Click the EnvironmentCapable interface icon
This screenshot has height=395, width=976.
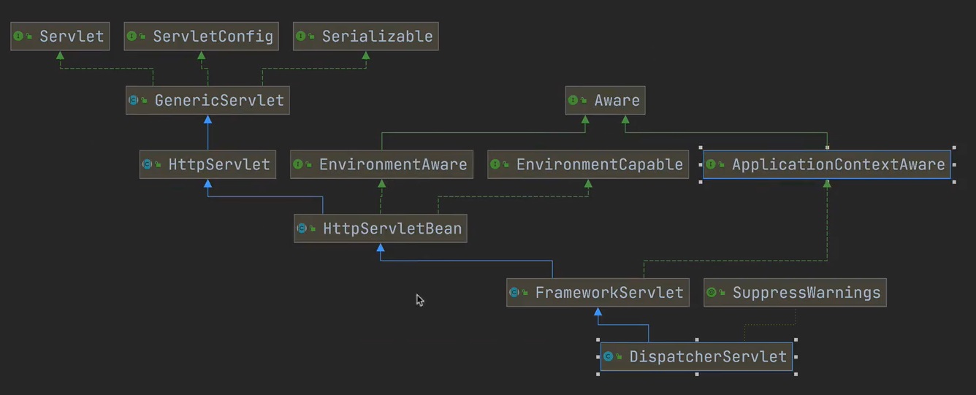(x=497, y=165)
